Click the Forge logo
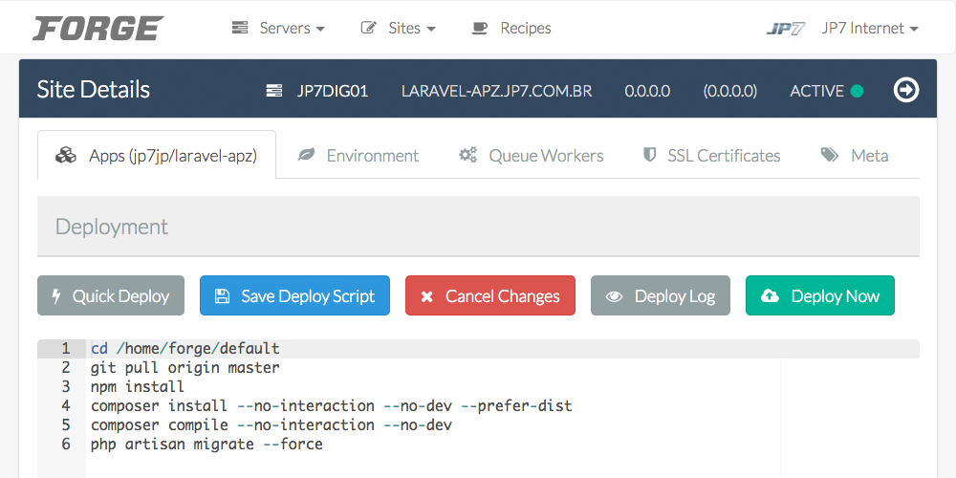Screen dimensions: 956x478 tap(98, 28)
